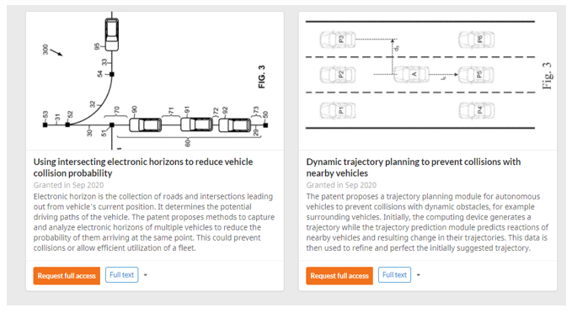Expand dropdown arrow beside right Full text button

[x=419, y=275]
